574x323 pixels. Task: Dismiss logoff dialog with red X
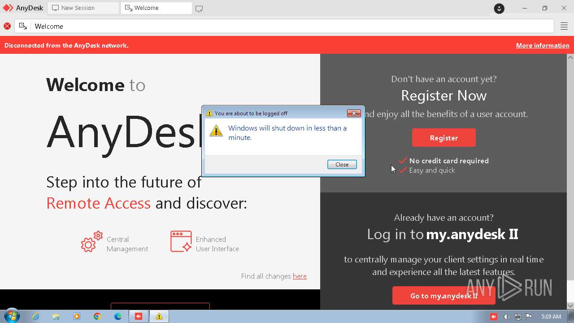click(354, 113)
